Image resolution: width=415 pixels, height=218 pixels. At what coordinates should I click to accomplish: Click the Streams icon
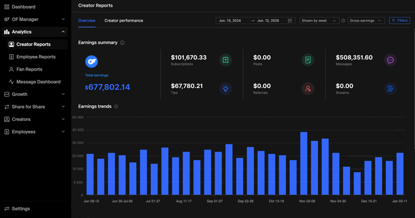tap(390, 88)
